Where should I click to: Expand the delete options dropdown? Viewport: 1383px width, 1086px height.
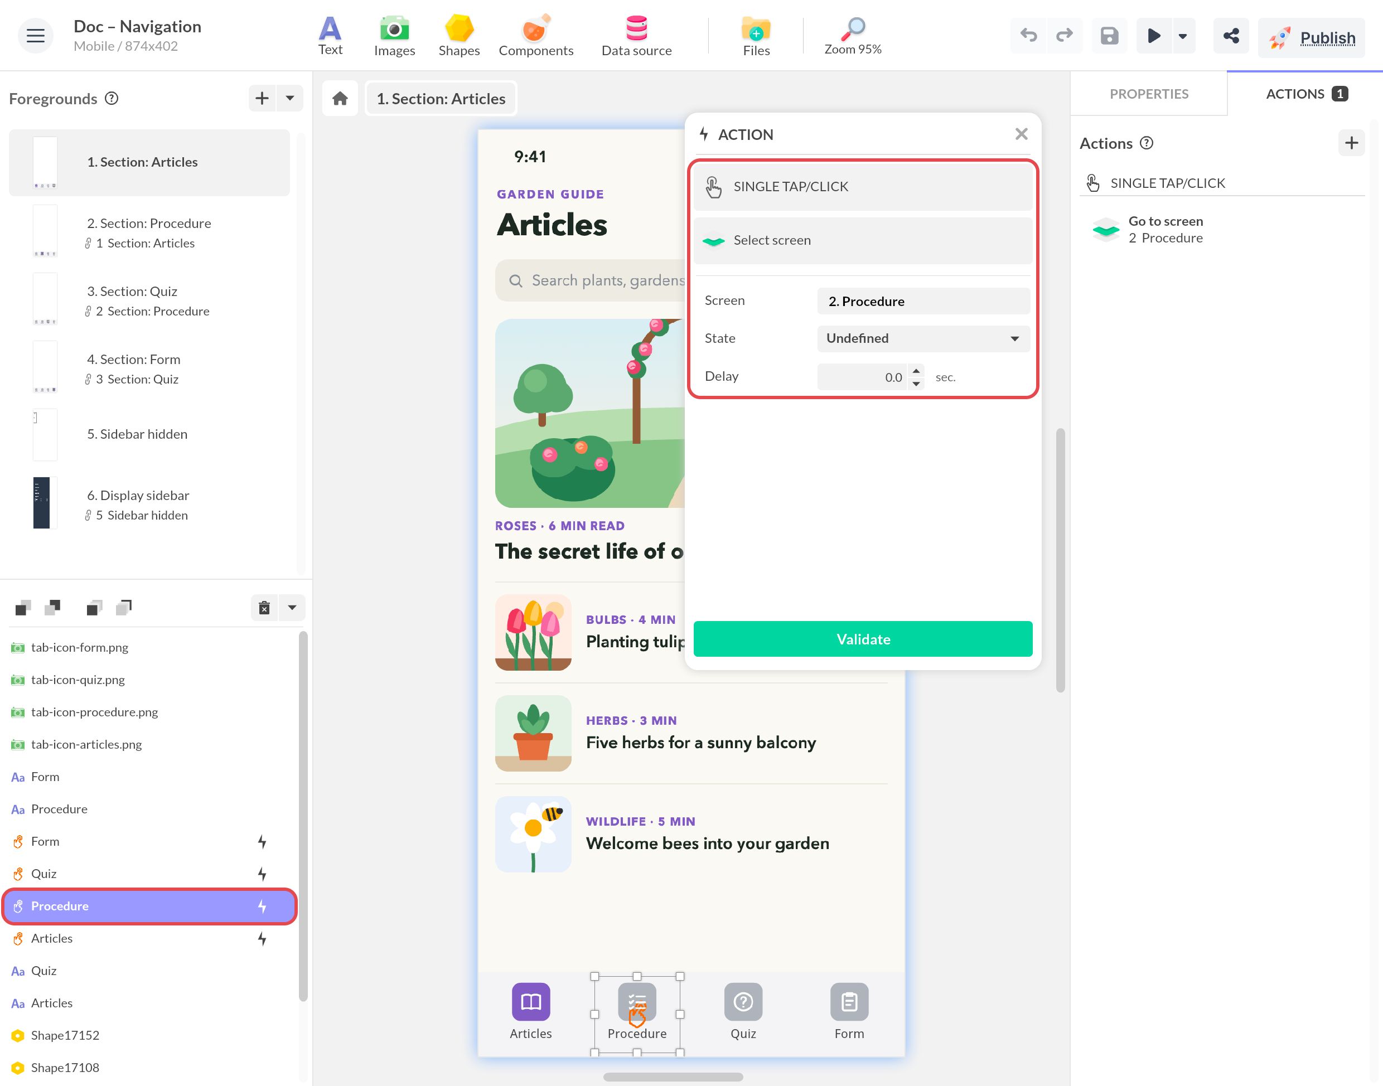pyautogui.click(x=292, y=608)
